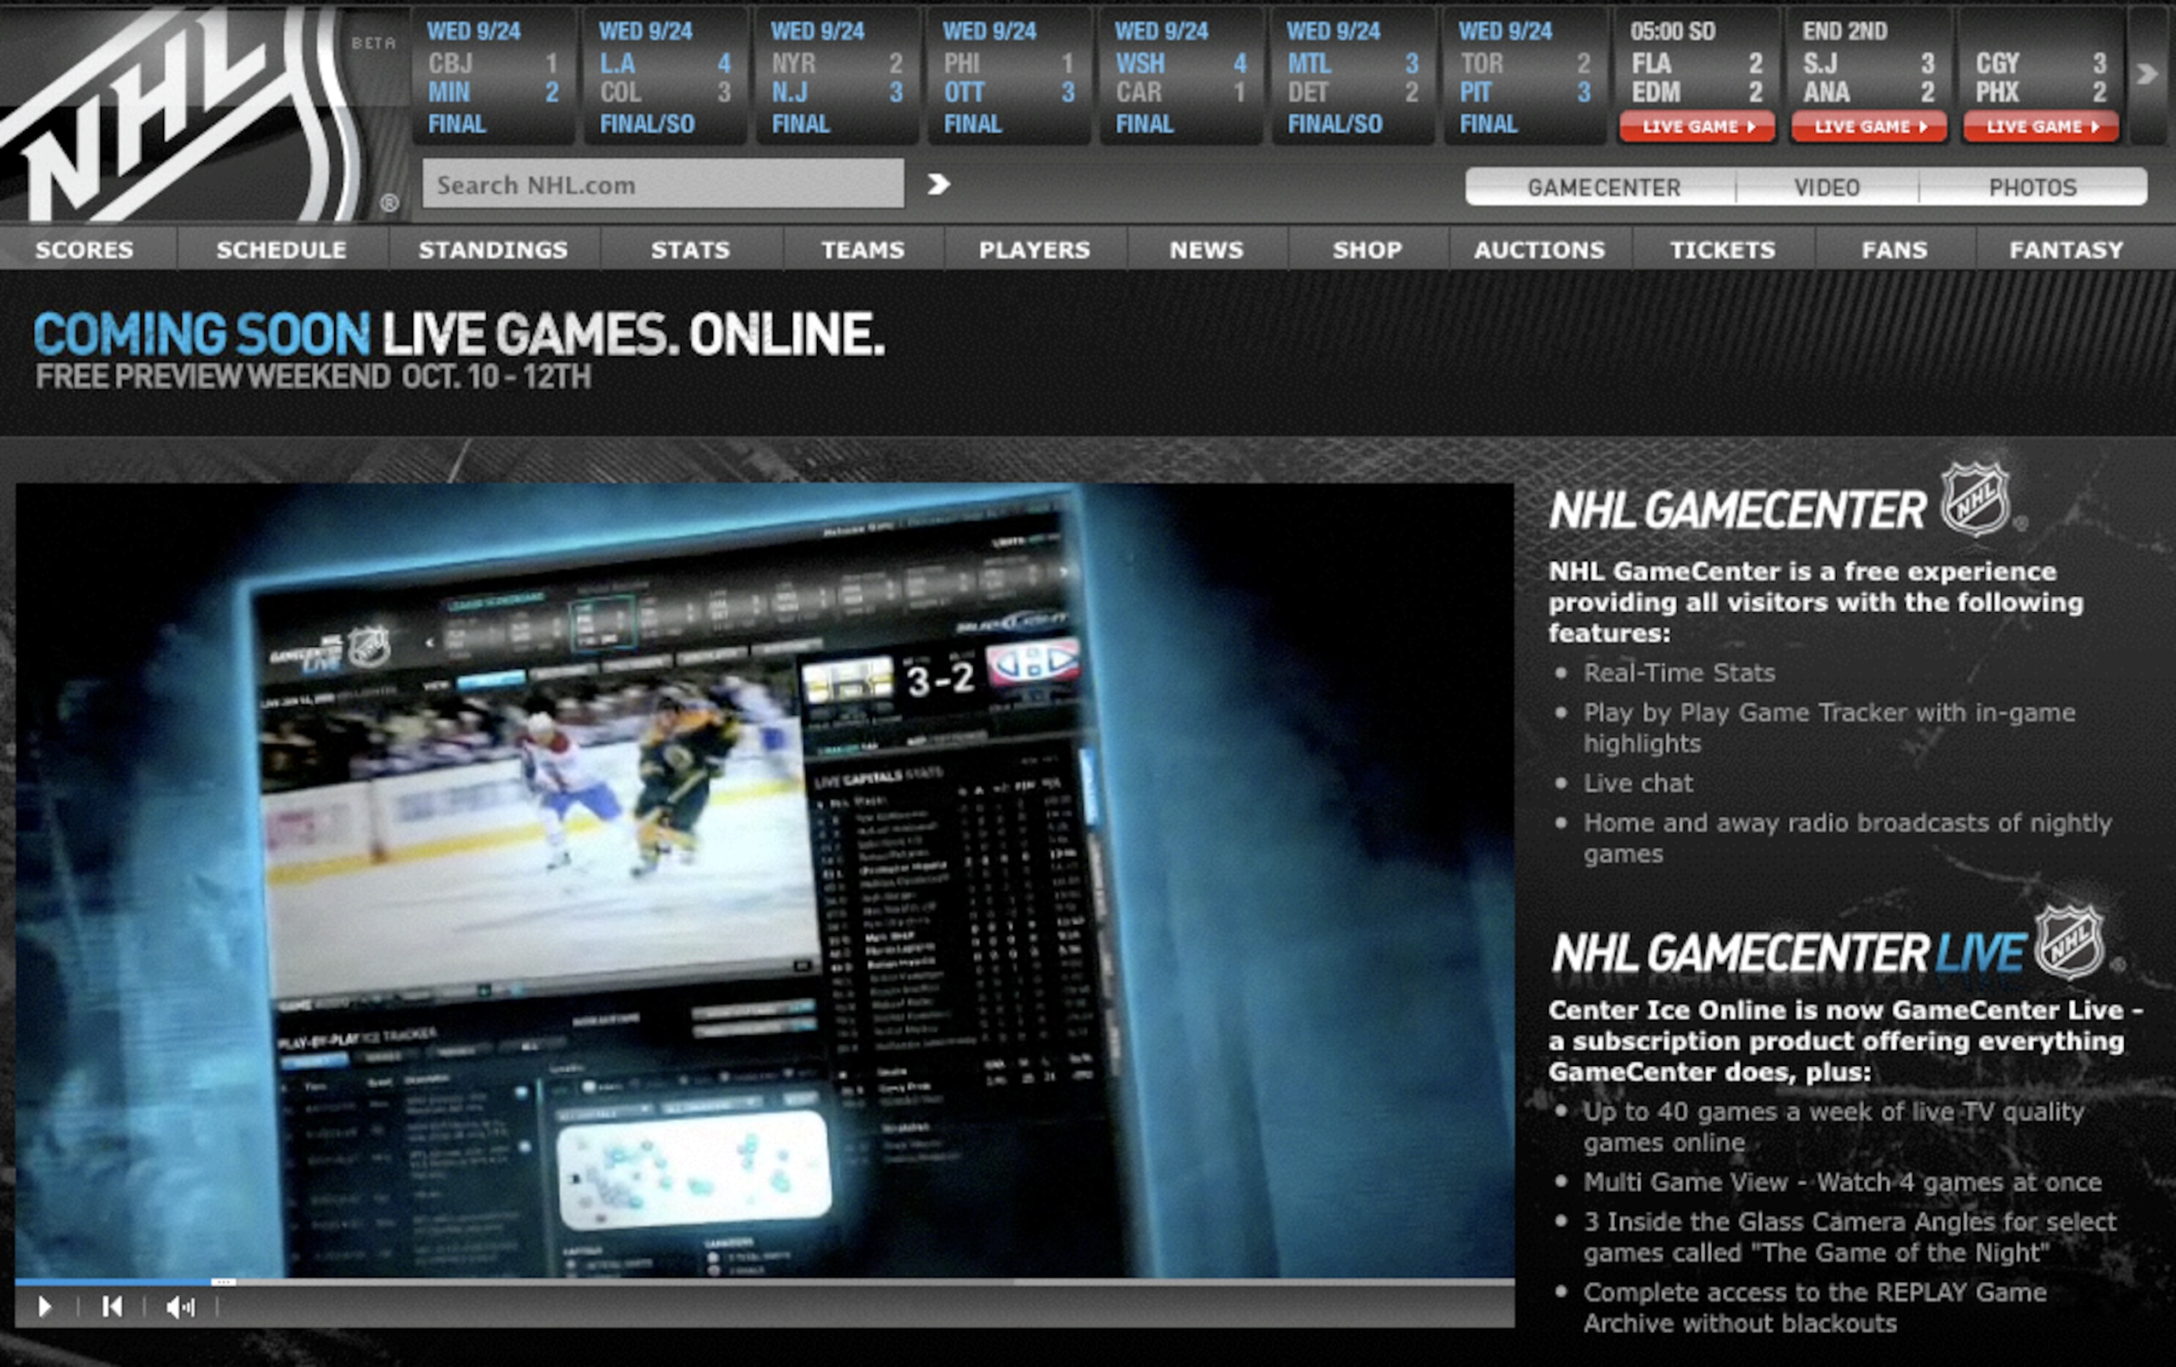Click the BETA label beside the logo

coord(373,43)
